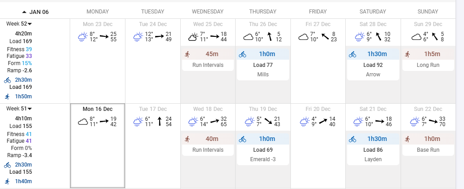Click the running icon in Week 52 summary
This screenshot has width=464, height=189.
pyautogui.click(x=7, y=97)
